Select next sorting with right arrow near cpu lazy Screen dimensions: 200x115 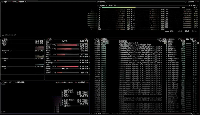click(196, 39)
